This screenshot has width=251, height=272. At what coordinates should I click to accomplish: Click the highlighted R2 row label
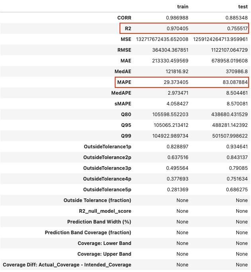coord(127,29)
